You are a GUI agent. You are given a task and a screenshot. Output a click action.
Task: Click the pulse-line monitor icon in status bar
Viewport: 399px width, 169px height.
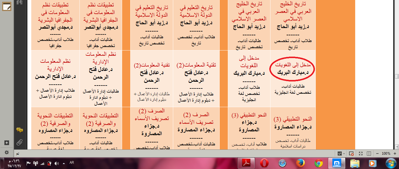(x=340, y=154)
